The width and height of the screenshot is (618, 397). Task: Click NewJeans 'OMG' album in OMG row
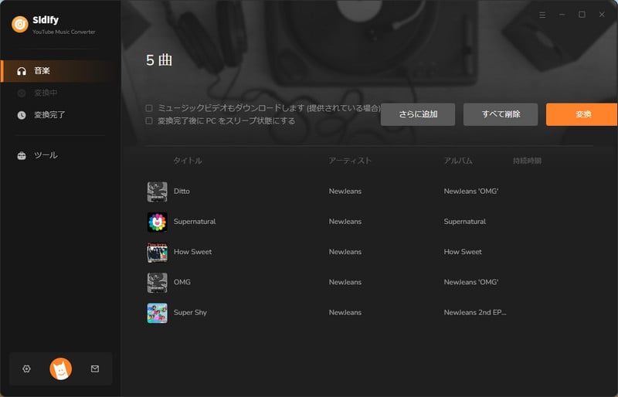471,282
